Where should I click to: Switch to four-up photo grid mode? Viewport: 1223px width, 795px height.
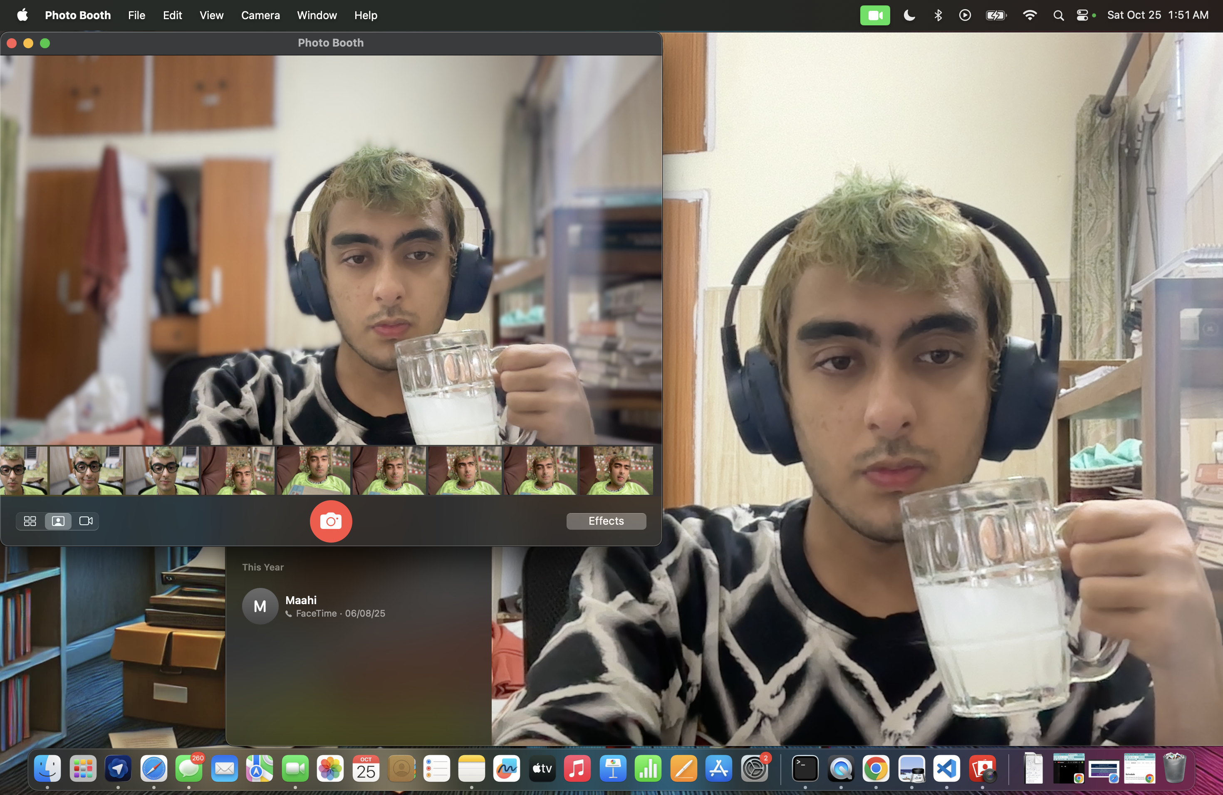30,521
